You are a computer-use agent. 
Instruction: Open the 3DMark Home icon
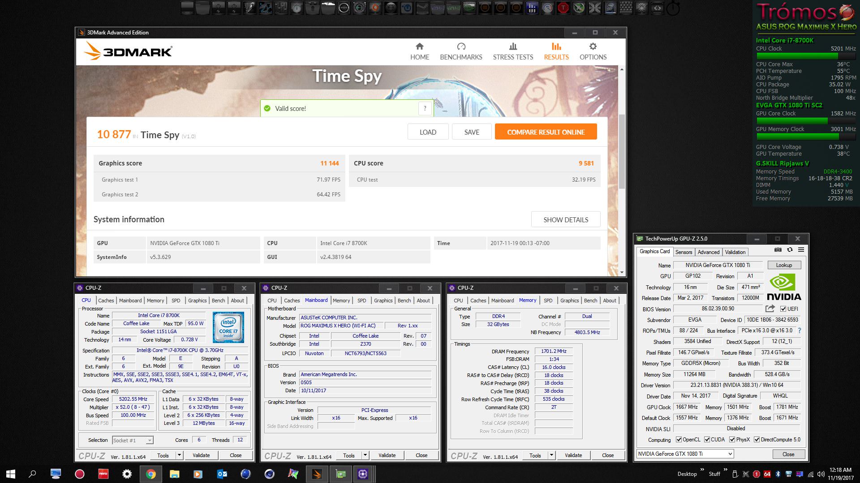(x=420, y=47)
